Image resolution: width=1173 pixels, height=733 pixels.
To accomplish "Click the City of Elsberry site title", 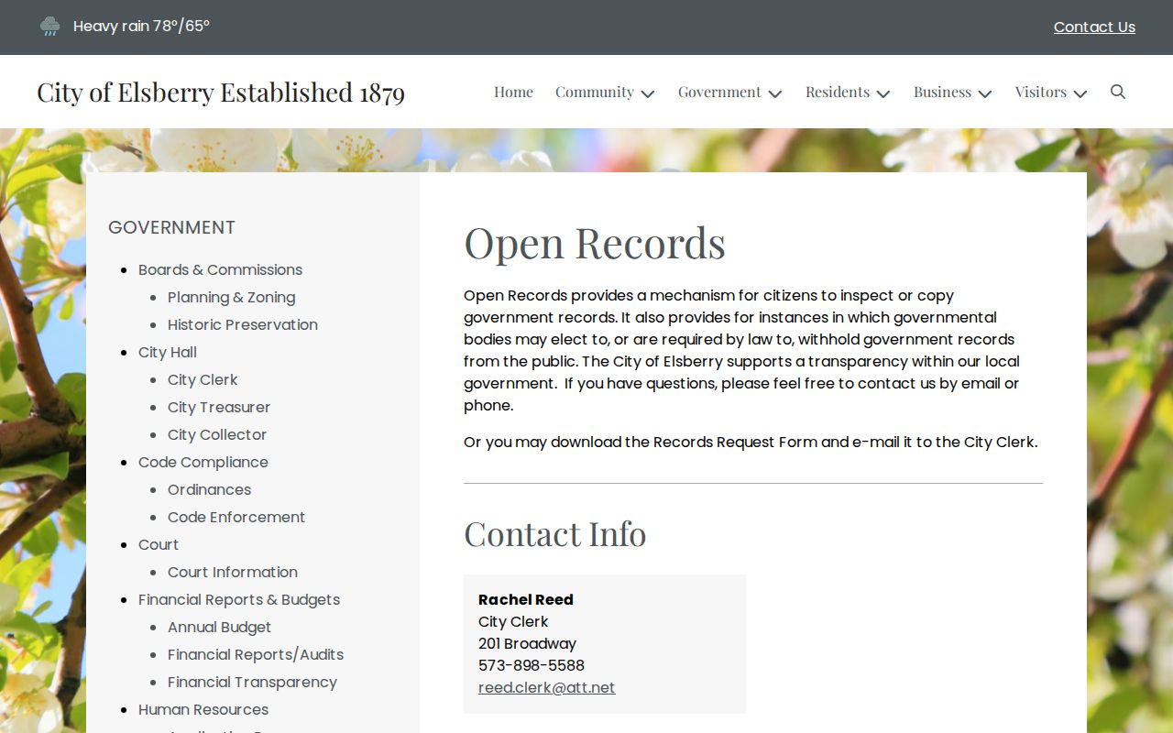I will coord(221,92).
